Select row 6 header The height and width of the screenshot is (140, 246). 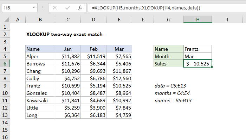[5, 63]
